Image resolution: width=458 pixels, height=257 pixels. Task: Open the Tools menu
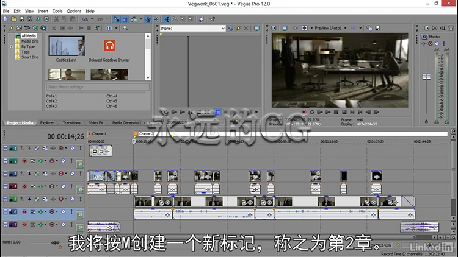click(x=57, y=11)
